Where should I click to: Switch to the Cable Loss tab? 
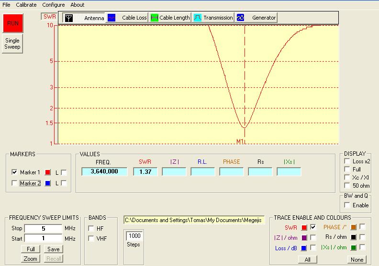127,18
